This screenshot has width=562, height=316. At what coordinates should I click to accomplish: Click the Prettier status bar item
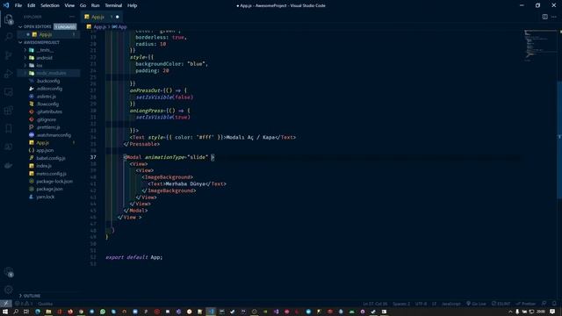(x=525, y=304)
